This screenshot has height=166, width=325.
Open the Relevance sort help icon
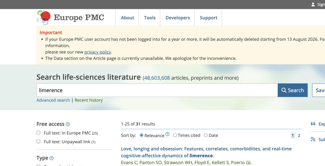click(x=168, y=134)
